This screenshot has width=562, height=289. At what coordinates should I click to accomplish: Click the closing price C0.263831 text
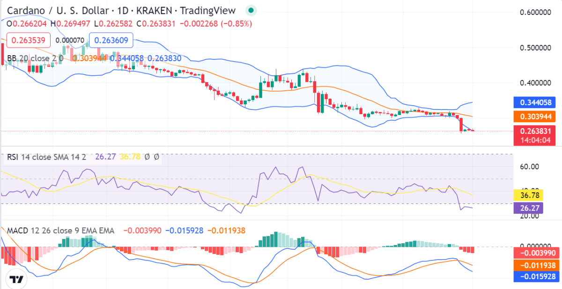[156, 24]
